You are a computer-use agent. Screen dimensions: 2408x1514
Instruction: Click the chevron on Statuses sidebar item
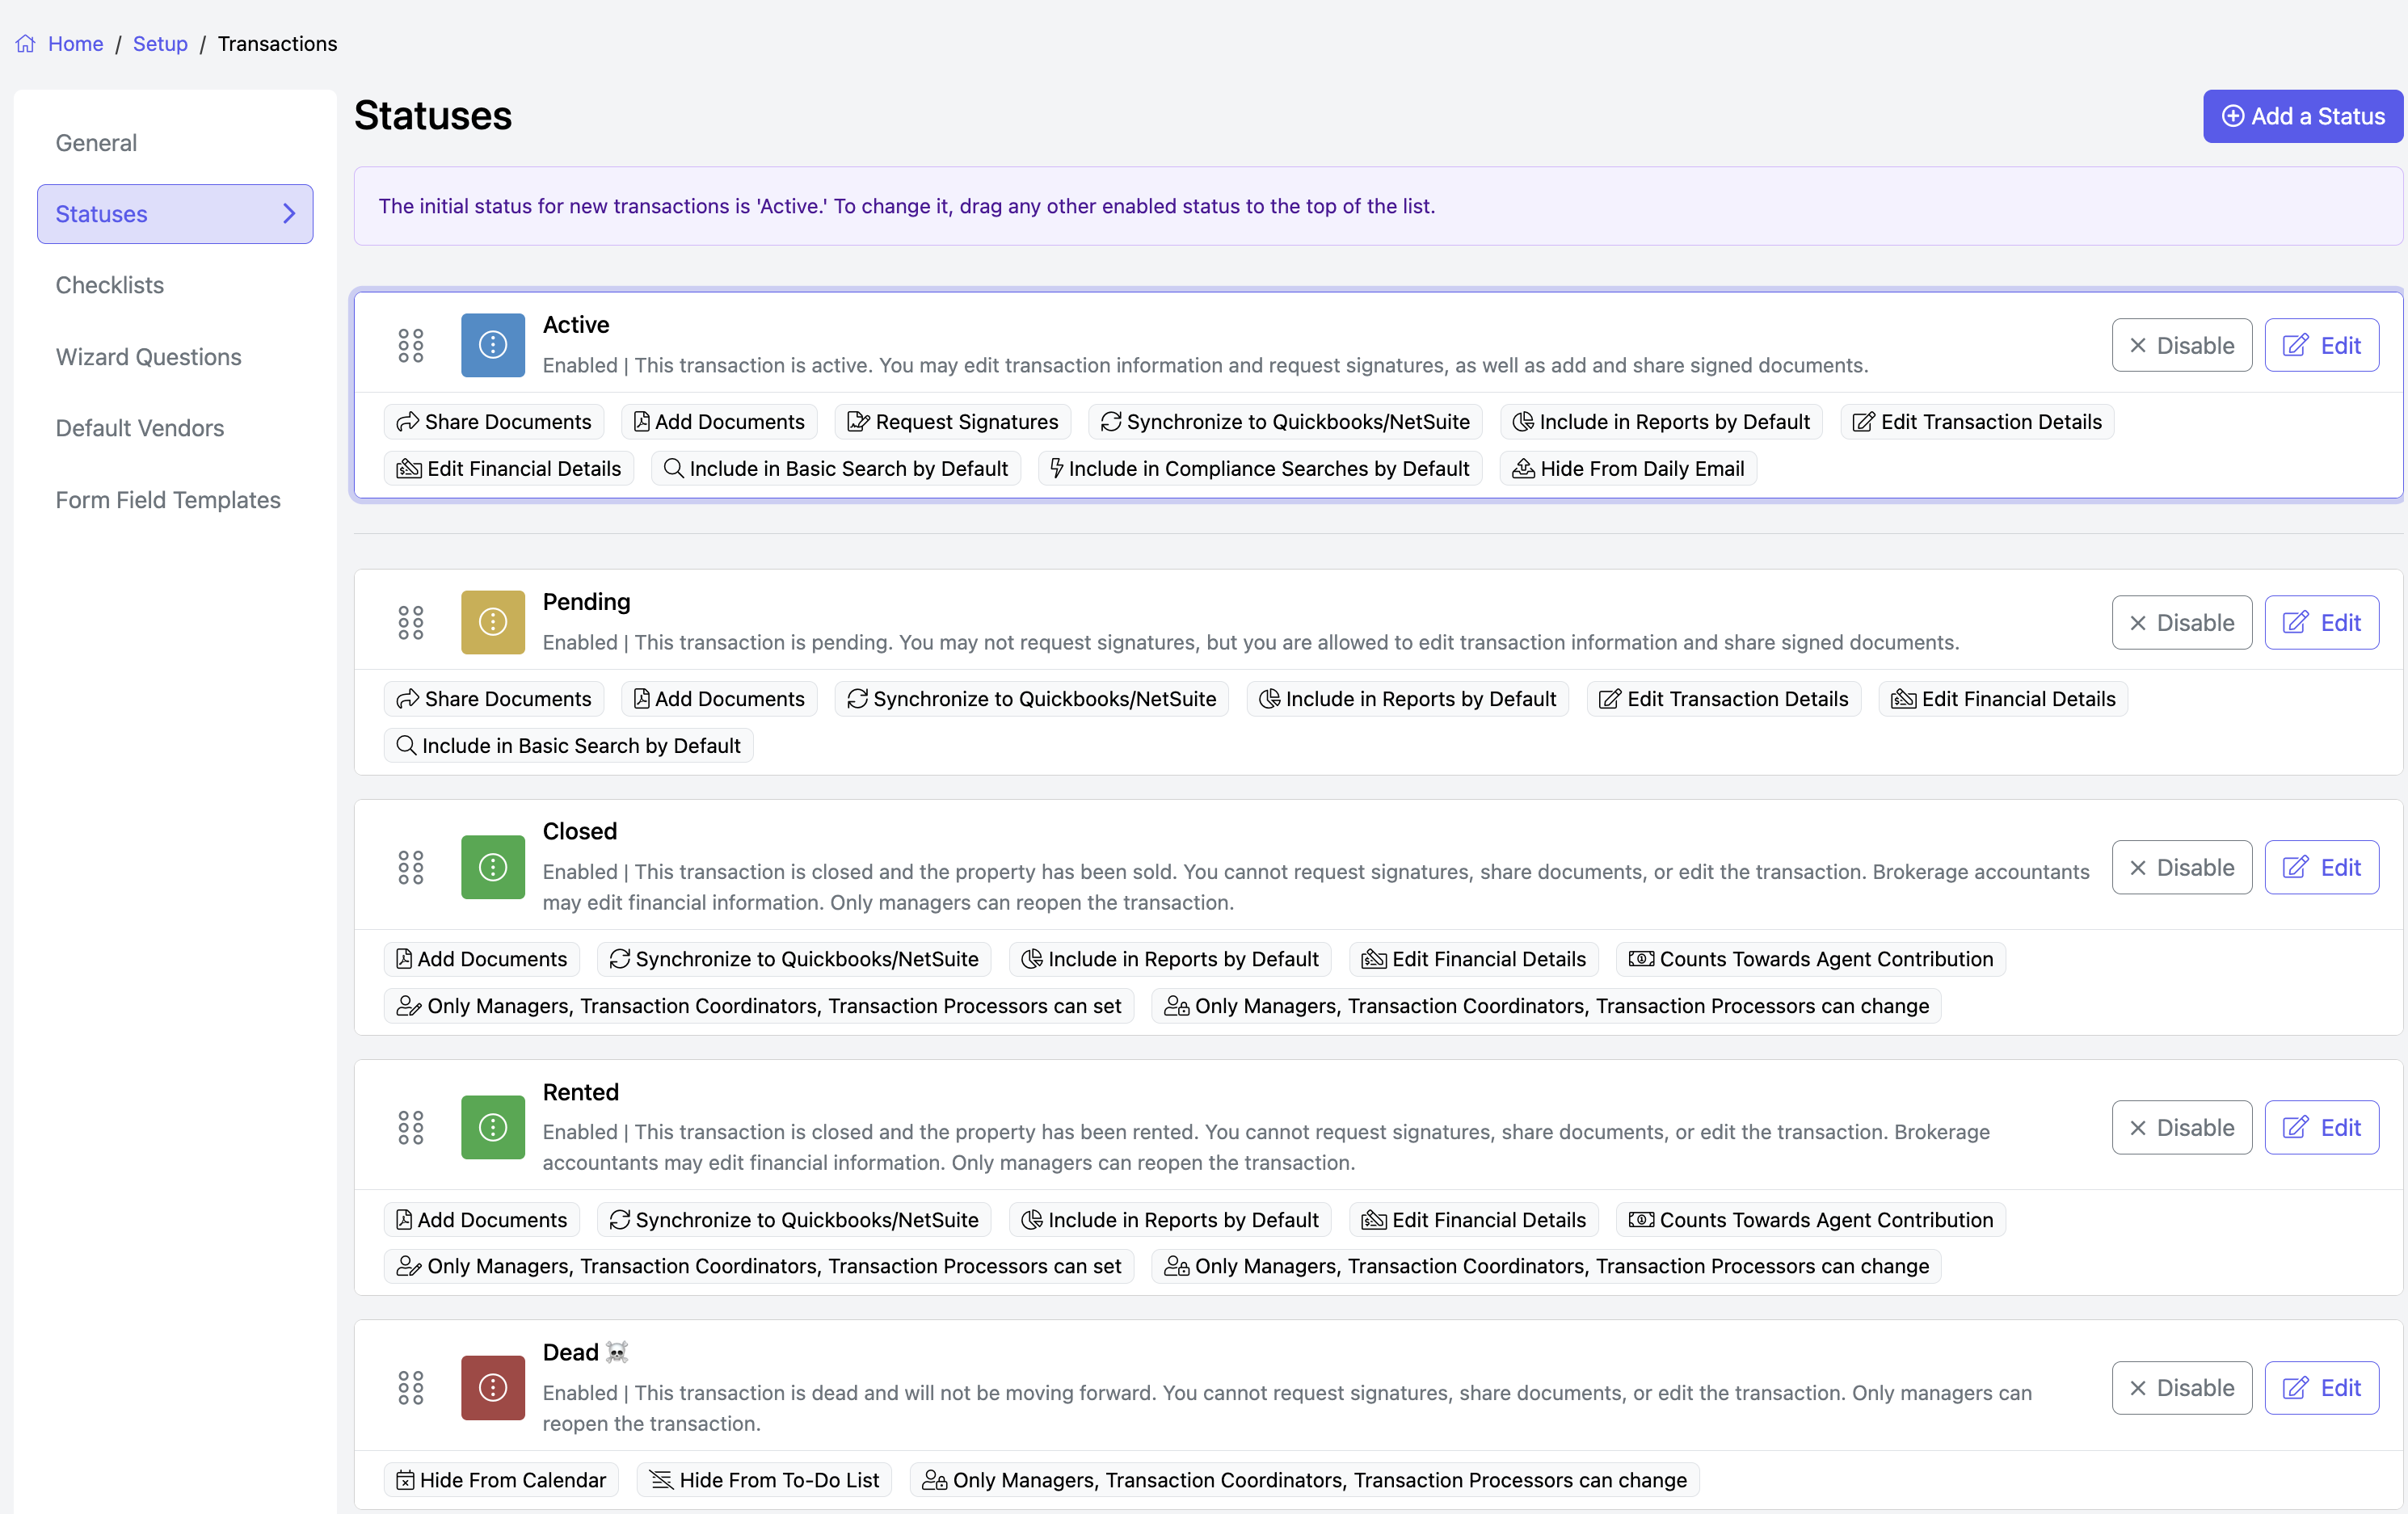pos(289,214)
